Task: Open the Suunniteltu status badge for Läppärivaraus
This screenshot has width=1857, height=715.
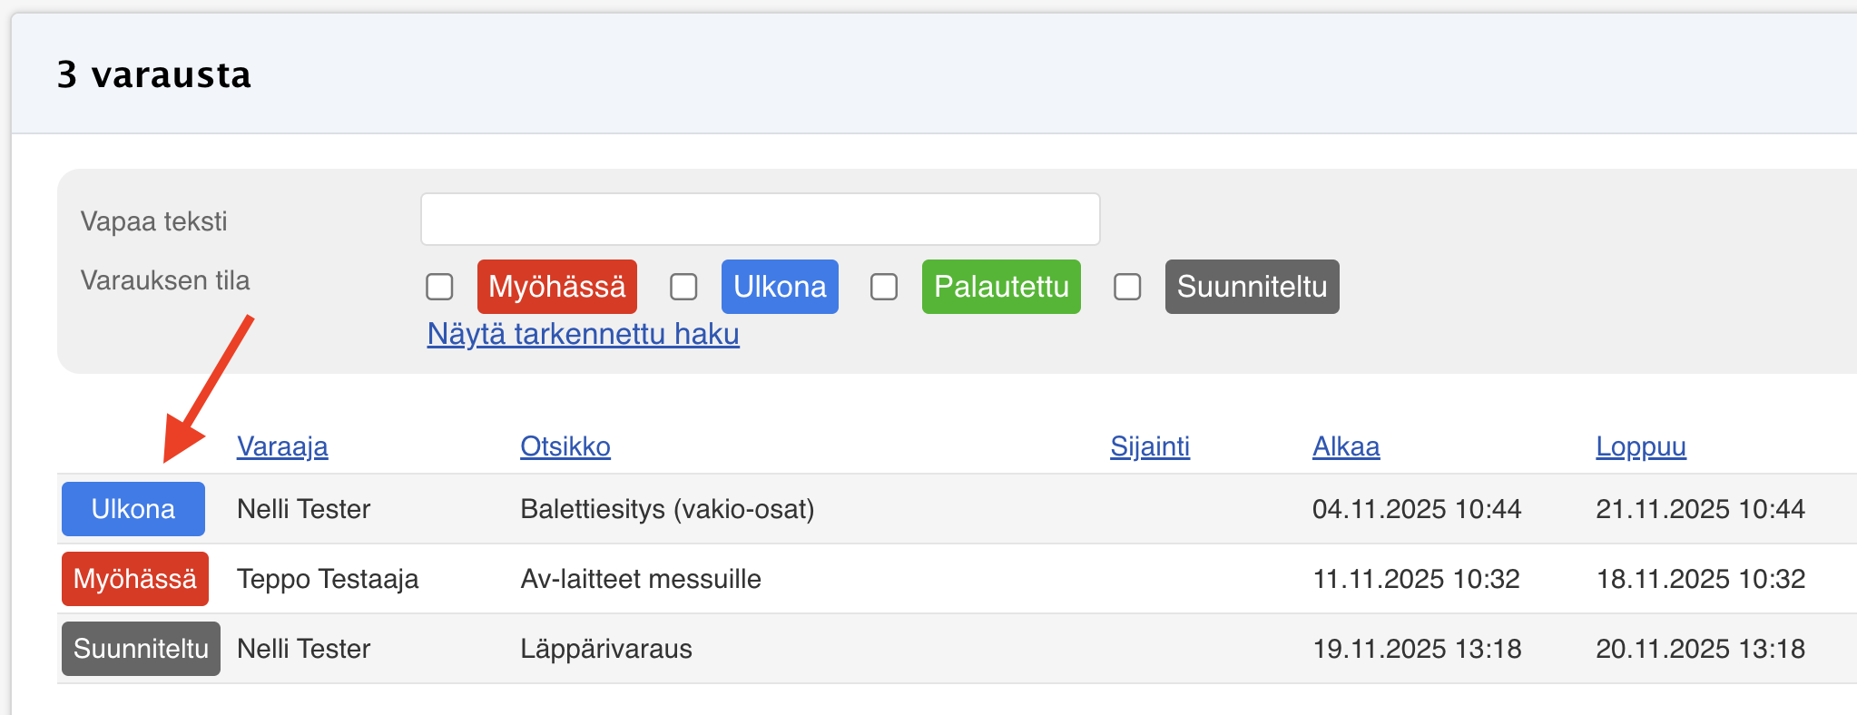Action: click(141, 649)
